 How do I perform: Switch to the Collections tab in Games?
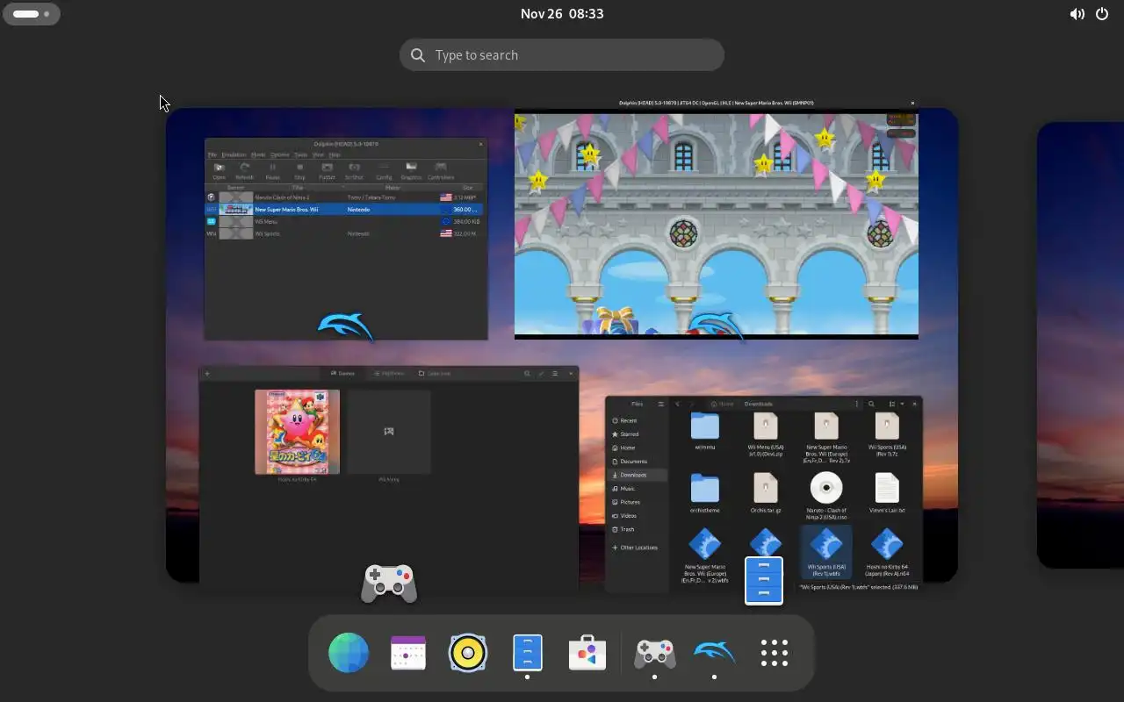(x=435, y=374)
